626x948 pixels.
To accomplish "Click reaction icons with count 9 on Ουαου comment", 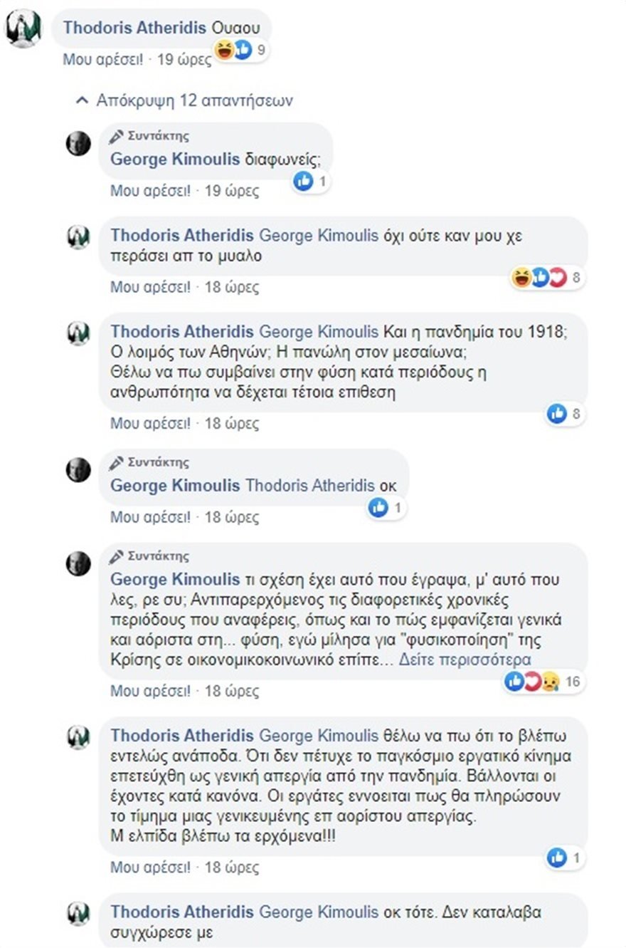I will point(240,51).
